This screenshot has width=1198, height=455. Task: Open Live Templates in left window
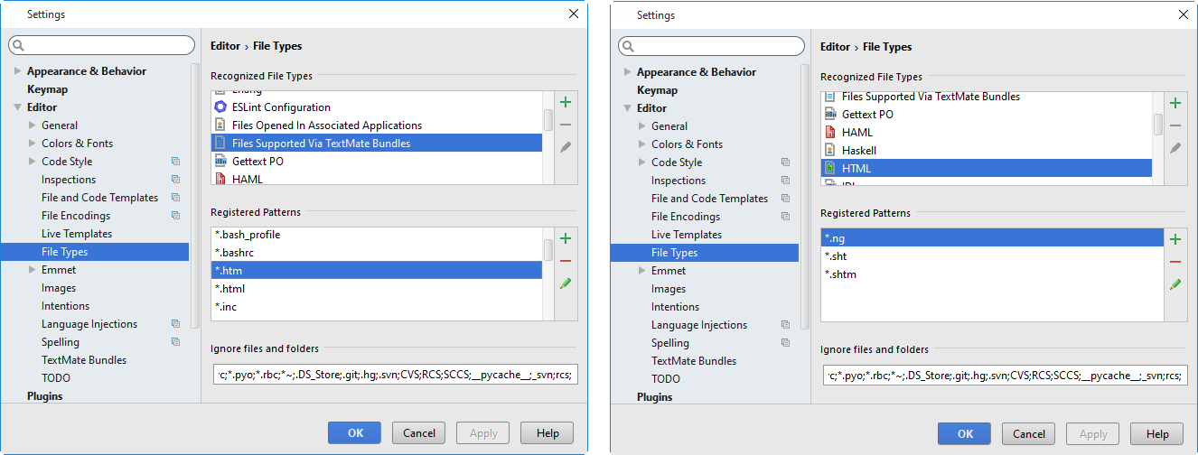(x=77, y=234)
